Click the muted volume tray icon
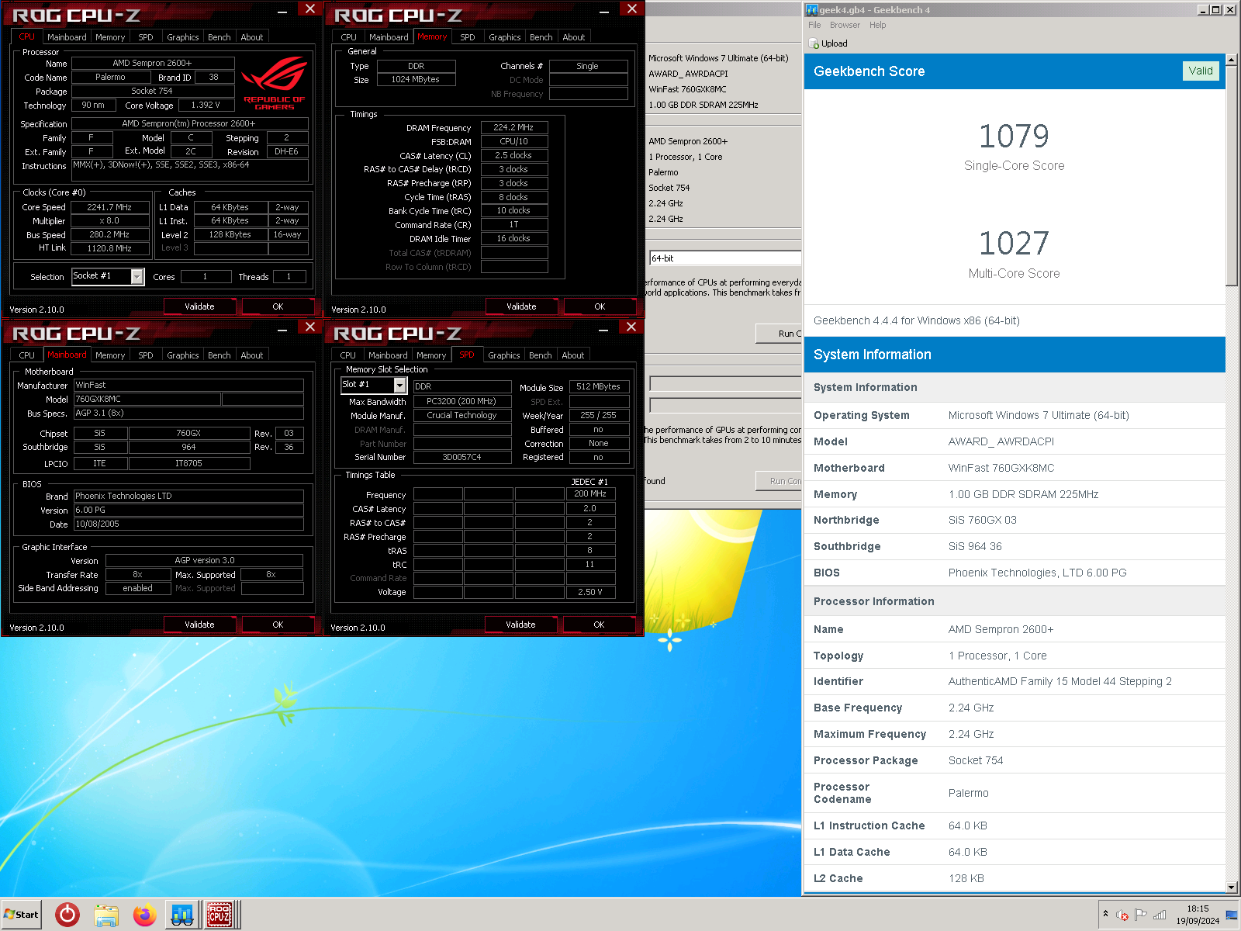The image size is (1241, 931). point(1122,915)
